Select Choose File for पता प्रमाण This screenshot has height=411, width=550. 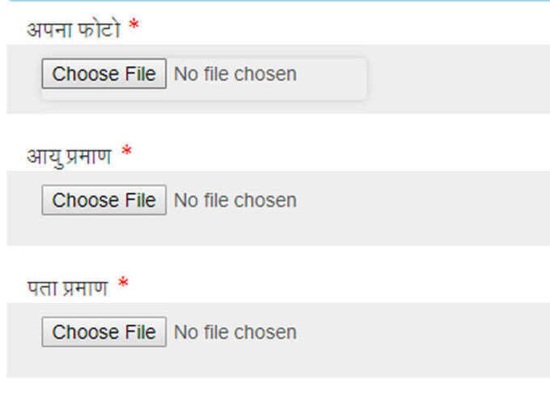click(x=104, y=332)
